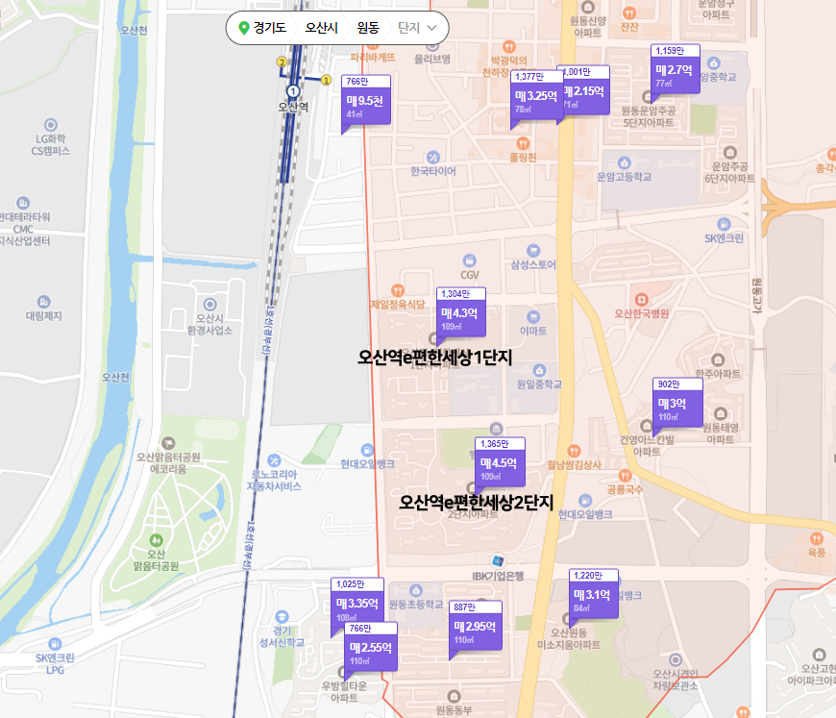
Task: Click the 제일정육식당 restaurant icon
Action: coord(398,290)
